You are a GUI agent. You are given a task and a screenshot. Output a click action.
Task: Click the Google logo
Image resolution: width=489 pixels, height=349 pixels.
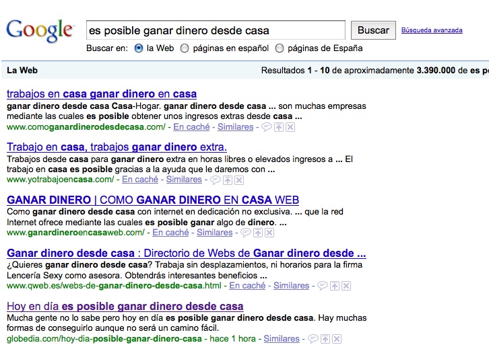[40, 30]
